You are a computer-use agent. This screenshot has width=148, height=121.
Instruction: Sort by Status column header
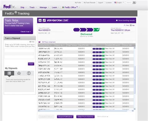coord(98,45)
